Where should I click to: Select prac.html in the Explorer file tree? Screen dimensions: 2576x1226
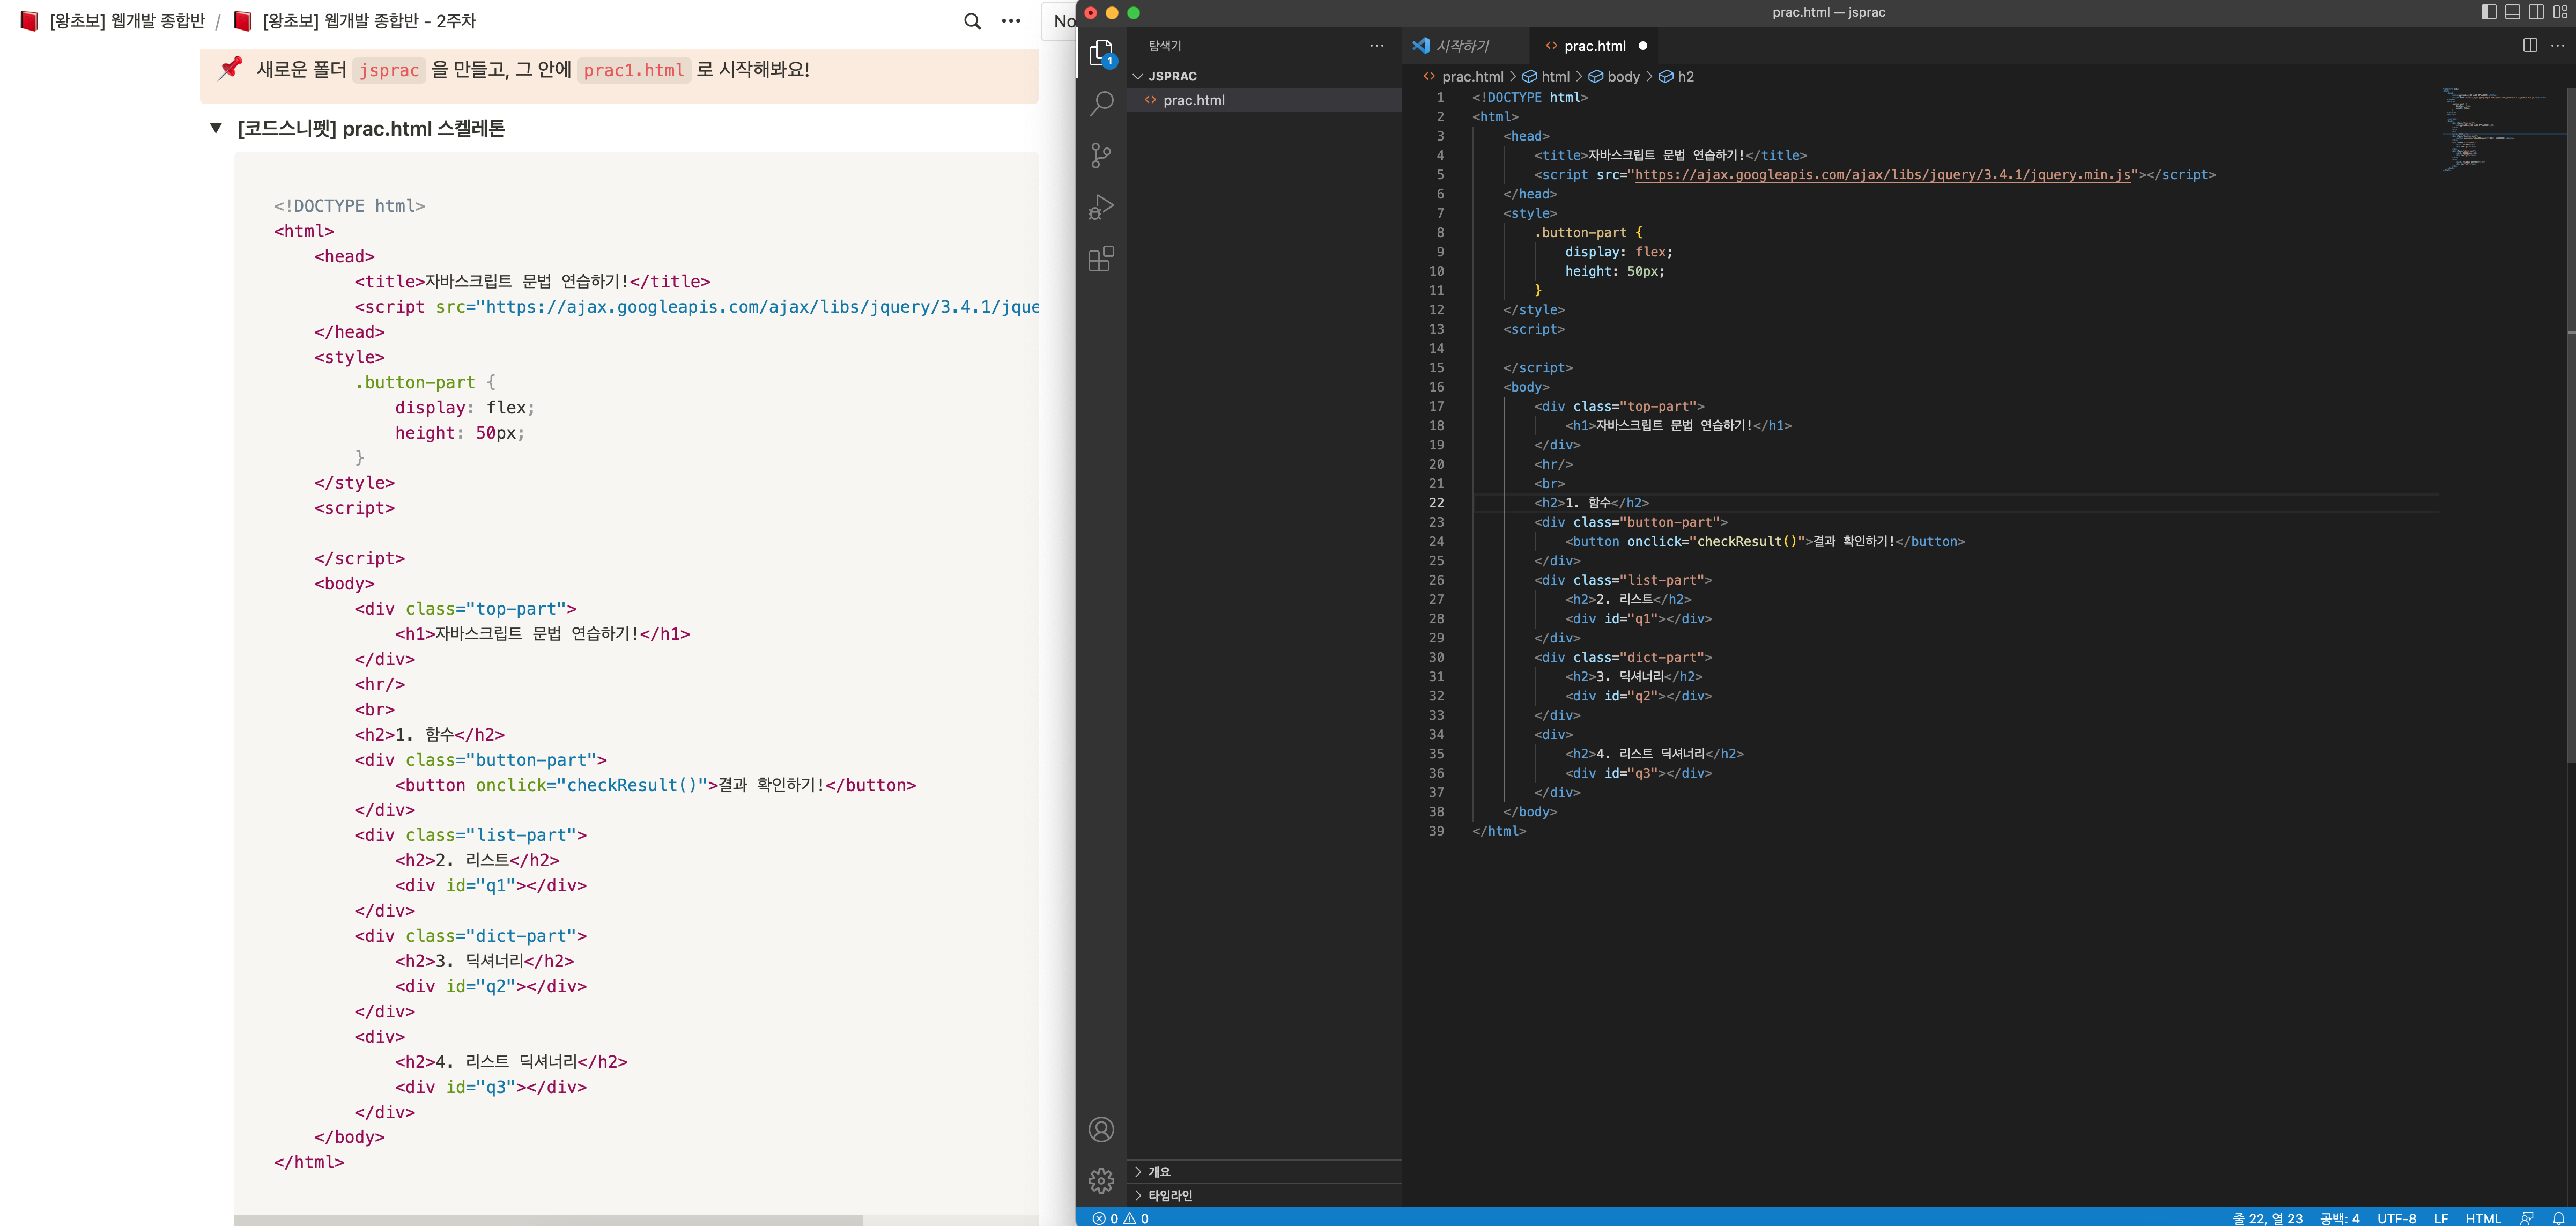1263,100
